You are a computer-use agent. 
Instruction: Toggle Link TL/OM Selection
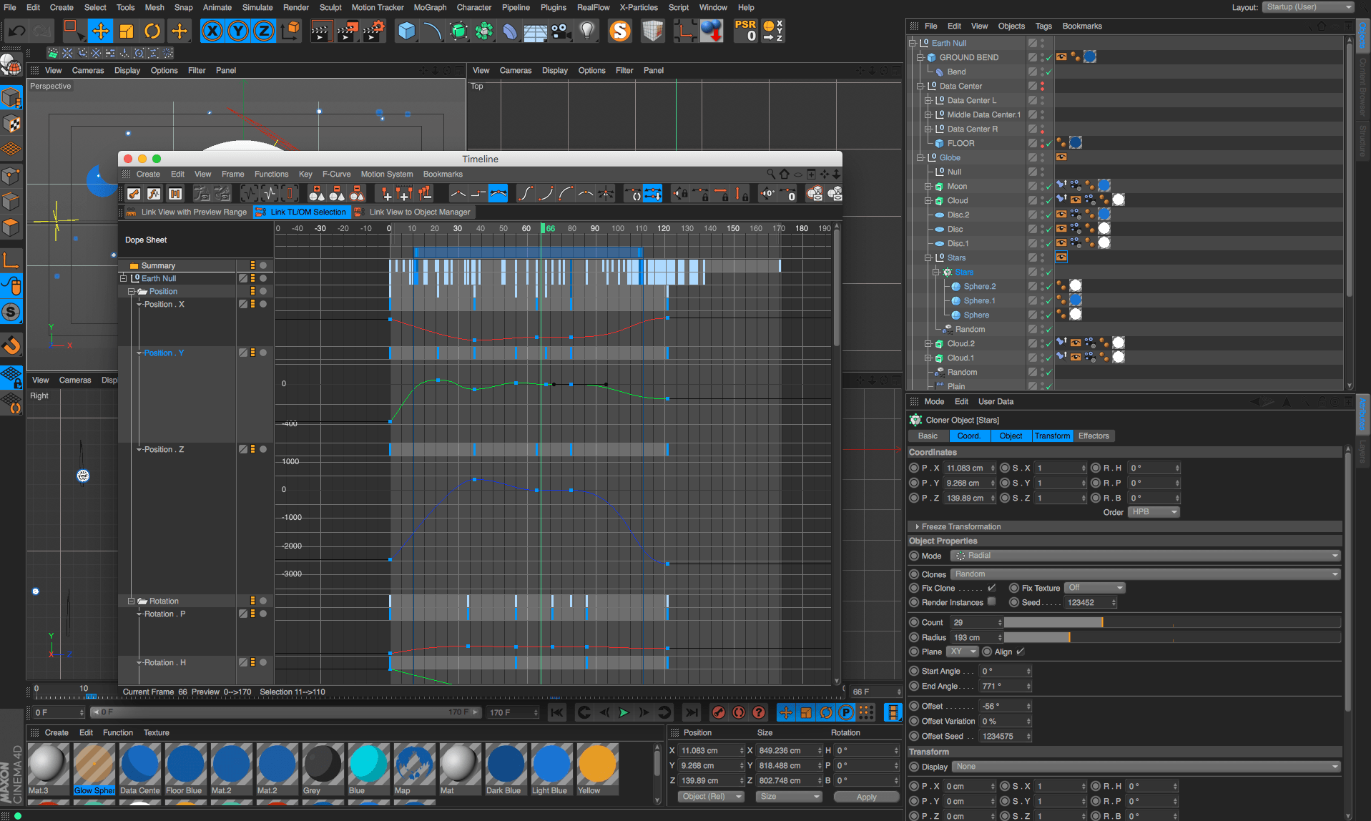click(x=302, y=212)
